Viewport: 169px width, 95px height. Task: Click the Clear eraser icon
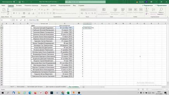(x=147, y=14)
